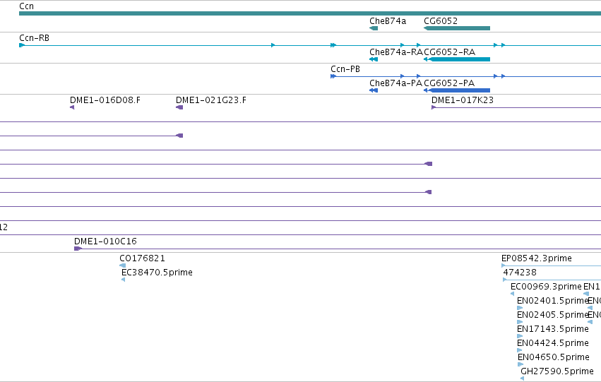Click the EN02405.5prime EST label
This screenshot has width=601, height=382.
(x=552, y=314)
